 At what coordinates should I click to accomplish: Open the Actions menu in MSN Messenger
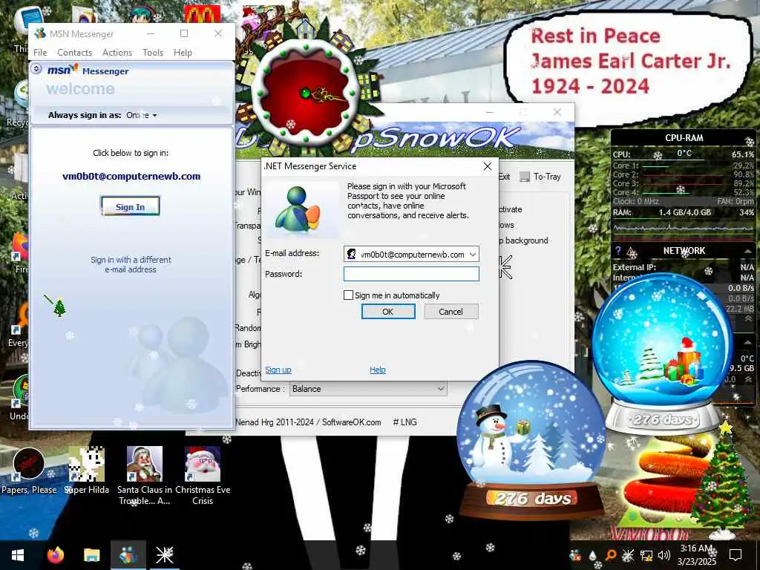click(x=117, y=53)
